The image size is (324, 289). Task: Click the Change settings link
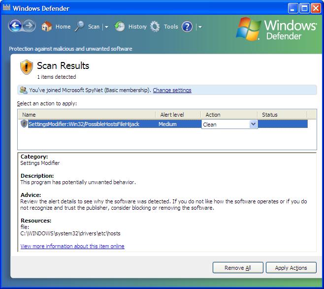click(x=172, y=90)
